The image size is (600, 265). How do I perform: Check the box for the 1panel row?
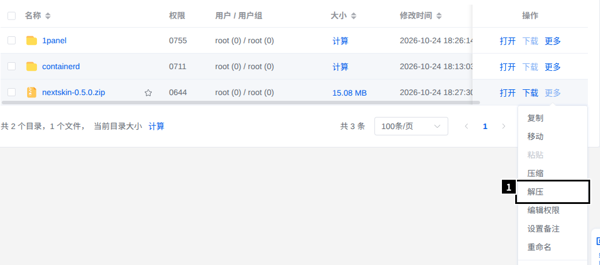12,40
